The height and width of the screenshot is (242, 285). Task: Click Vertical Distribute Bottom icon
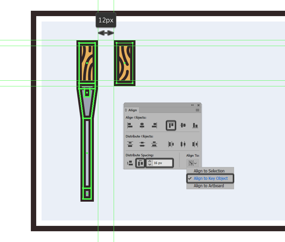[154, 144]
